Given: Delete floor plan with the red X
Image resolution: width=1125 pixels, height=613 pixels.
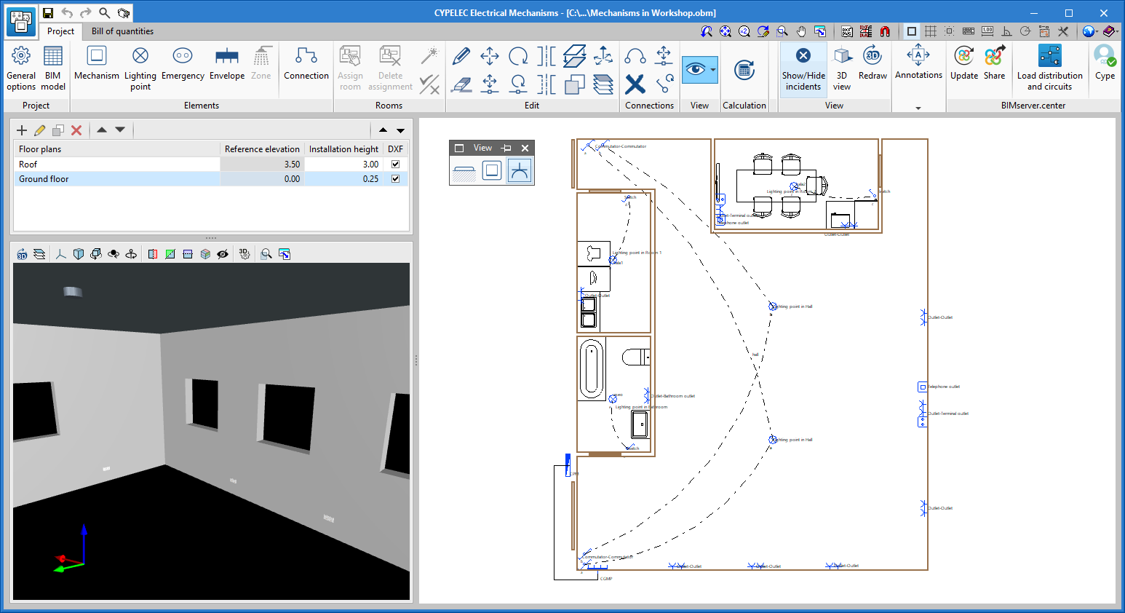Looking at the screenshot, I should [x=76, y=130].
